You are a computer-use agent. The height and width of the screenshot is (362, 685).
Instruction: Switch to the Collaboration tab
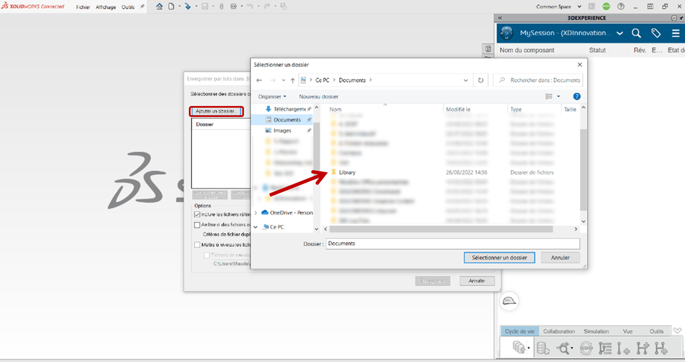click(559, 331)
